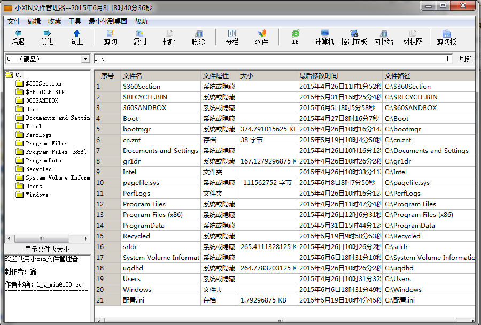Click the tree panel horizontal scrollbar thumb
This screenshot has width=481, height=325.
coord(42,238)
